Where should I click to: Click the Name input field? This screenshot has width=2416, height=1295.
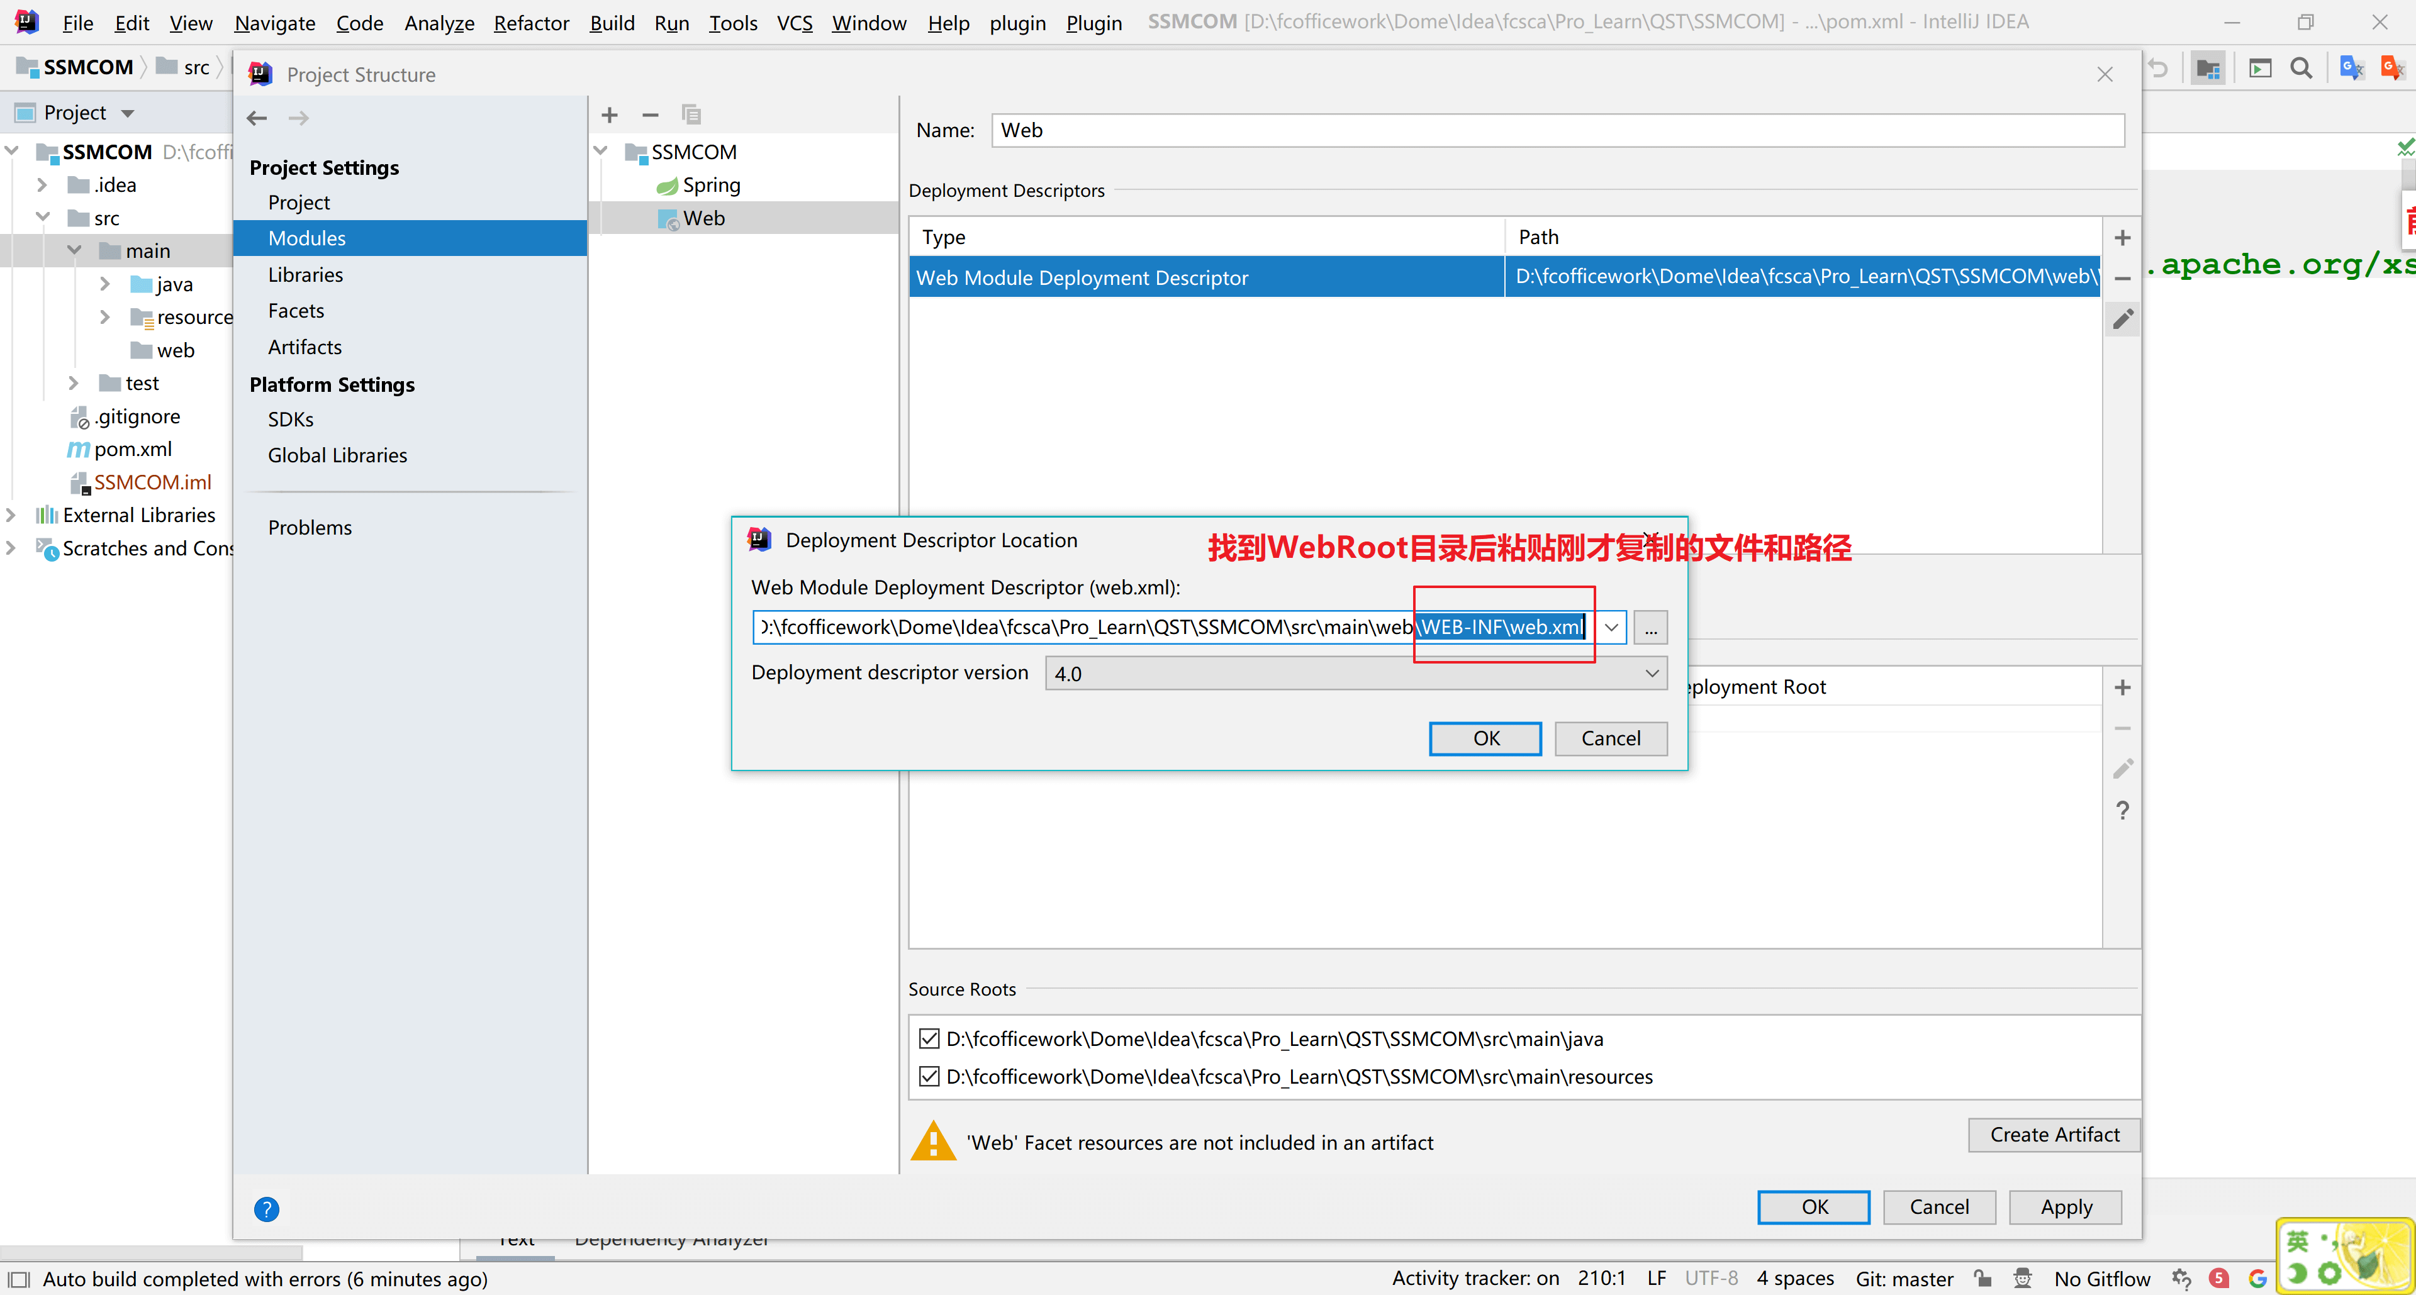pyautogui.click(x=1557, y=130)
